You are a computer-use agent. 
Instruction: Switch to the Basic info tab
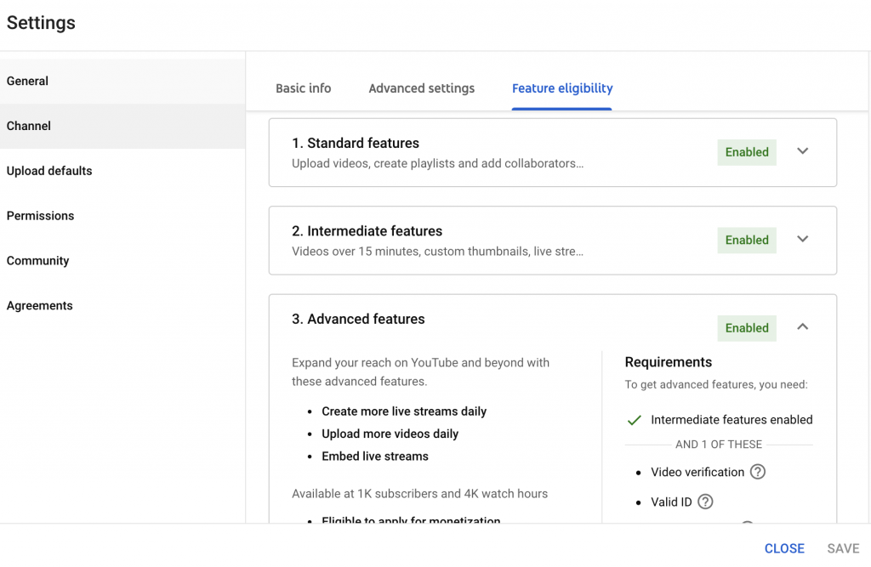(304, 88)
